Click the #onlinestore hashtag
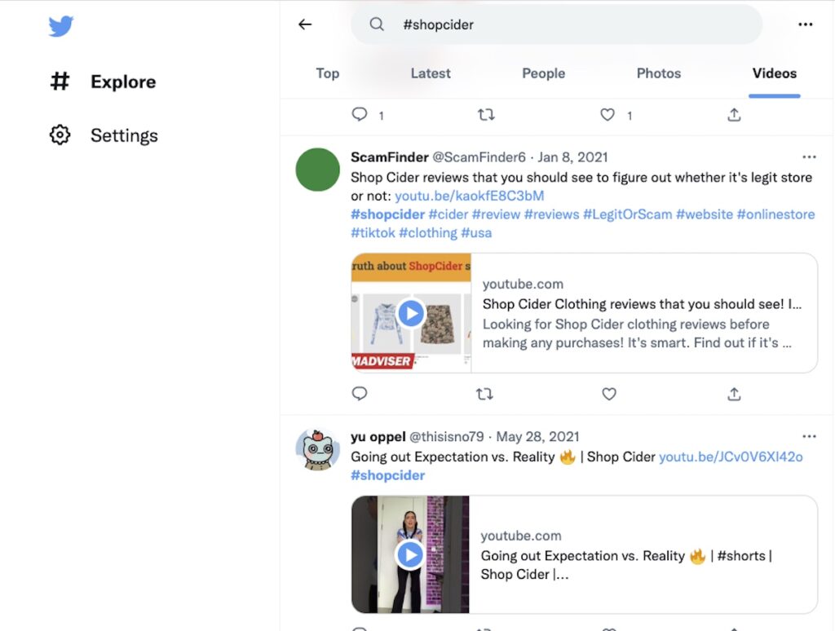 pyautogui.click(x=776, y=214)
